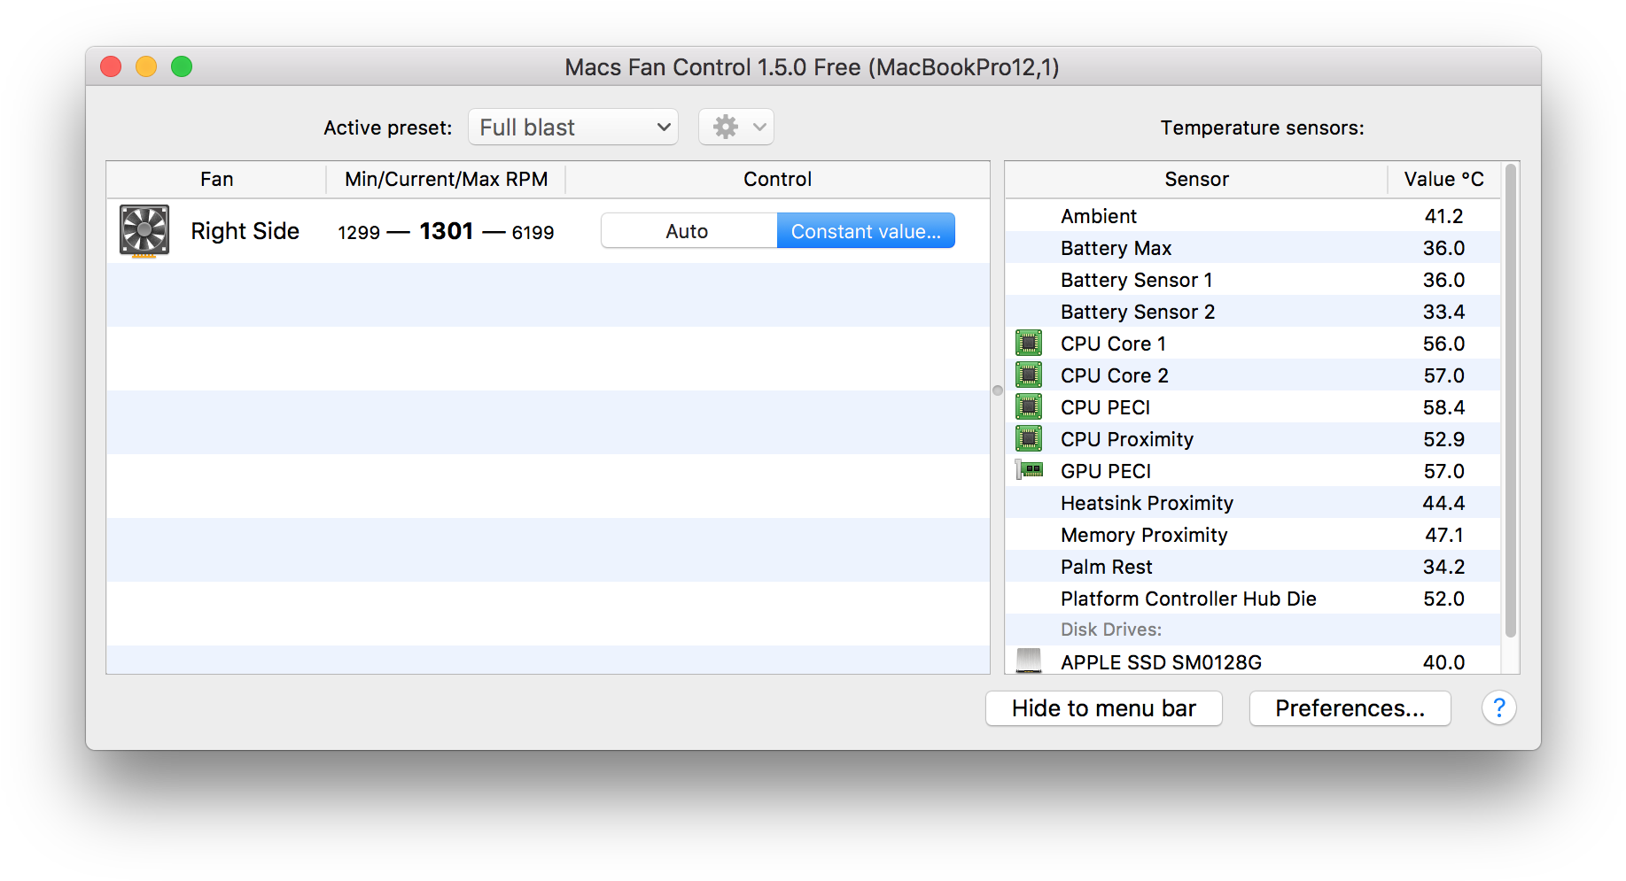Zoom the window with the green button
Screen dimensions: 1626x881
click(x=182, y=66)
